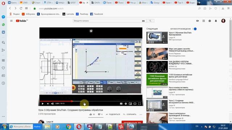Open My Flow in sidebar
The image size is (232, 130).
point(3,50)
